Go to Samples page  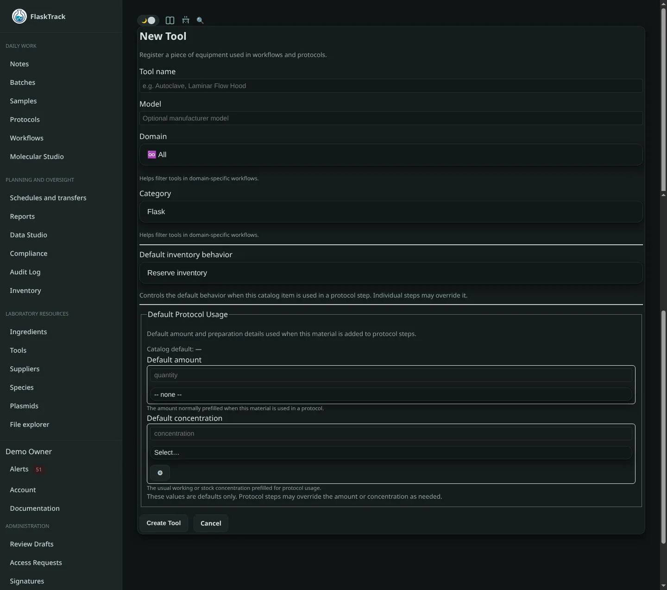tap(23, 101)
